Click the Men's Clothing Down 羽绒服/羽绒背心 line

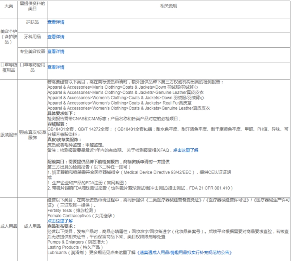[x=123, y=87]
